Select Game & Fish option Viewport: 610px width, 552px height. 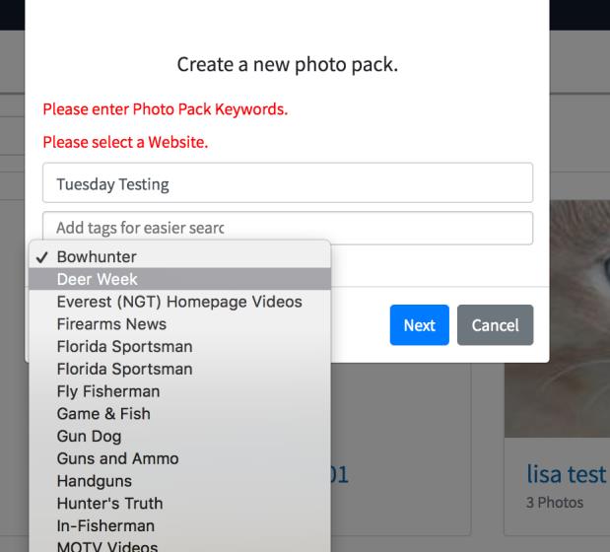click(x=179, y=414)
